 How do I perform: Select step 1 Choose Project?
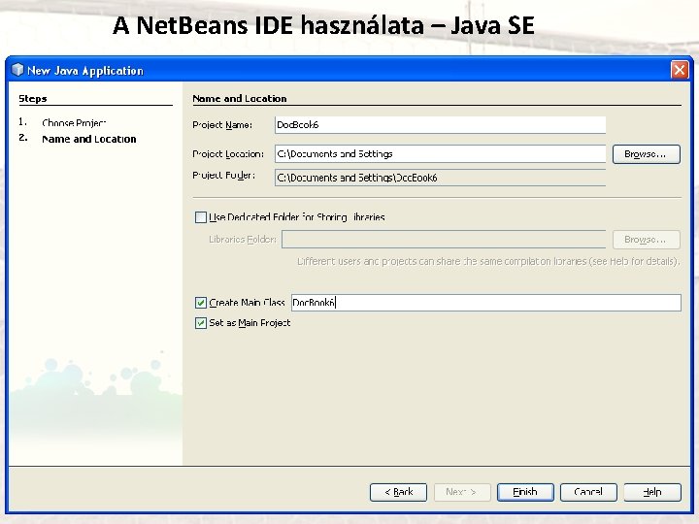pos(74,122)
